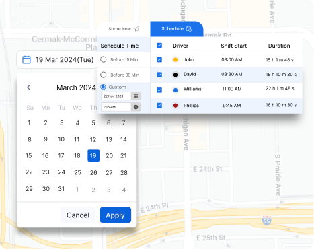
Task: Select March 20 in the calendar
Action: click(109, 155)
